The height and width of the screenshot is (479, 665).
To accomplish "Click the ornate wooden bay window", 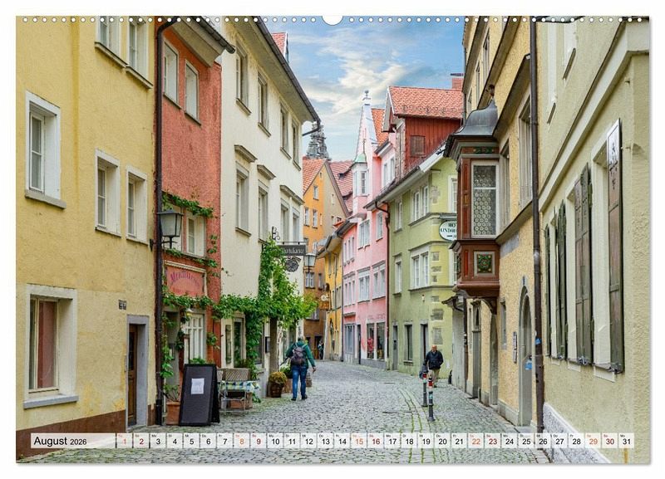I will click(x=477, y=208).
